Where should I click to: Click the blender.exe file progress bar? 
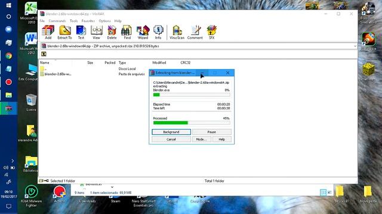coord(192,95)
